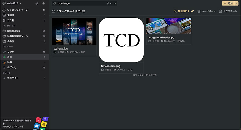This screenshot has width=241, height=130.
Task: Collapse the フィルター section header
Action: point(8,47)
